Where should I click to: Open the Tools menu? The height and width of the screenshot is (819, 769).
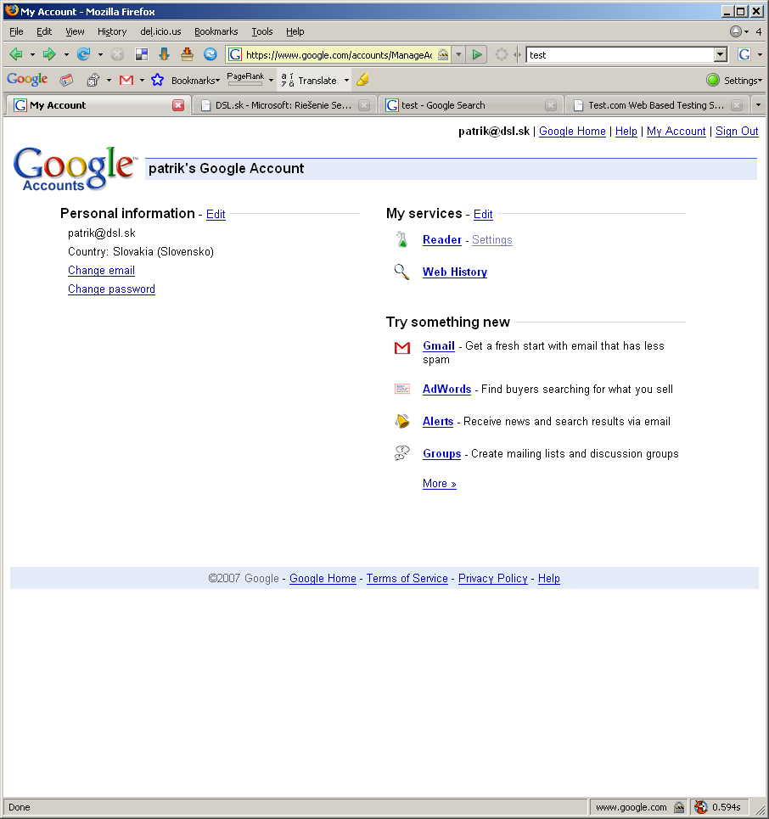261,31
